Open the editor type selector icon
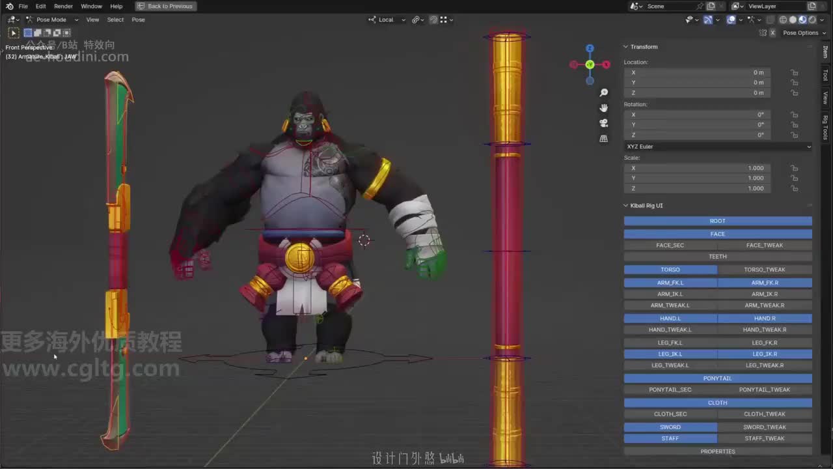833x469 pixels. 12,20
